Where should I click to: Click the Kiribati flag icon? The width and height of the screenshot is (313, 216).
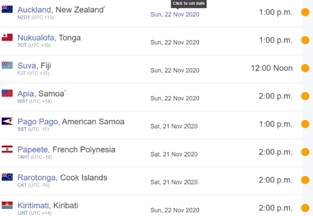pyautogui.click(x=7, y=205)
